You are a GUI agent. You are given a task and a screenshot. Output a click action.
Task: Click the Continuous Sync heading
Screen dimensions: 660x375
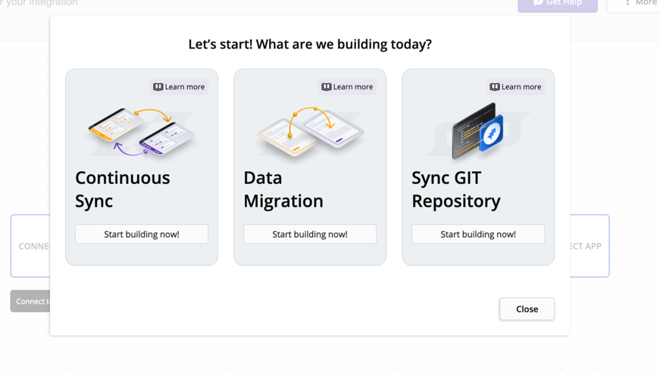[x=123, y=189]
